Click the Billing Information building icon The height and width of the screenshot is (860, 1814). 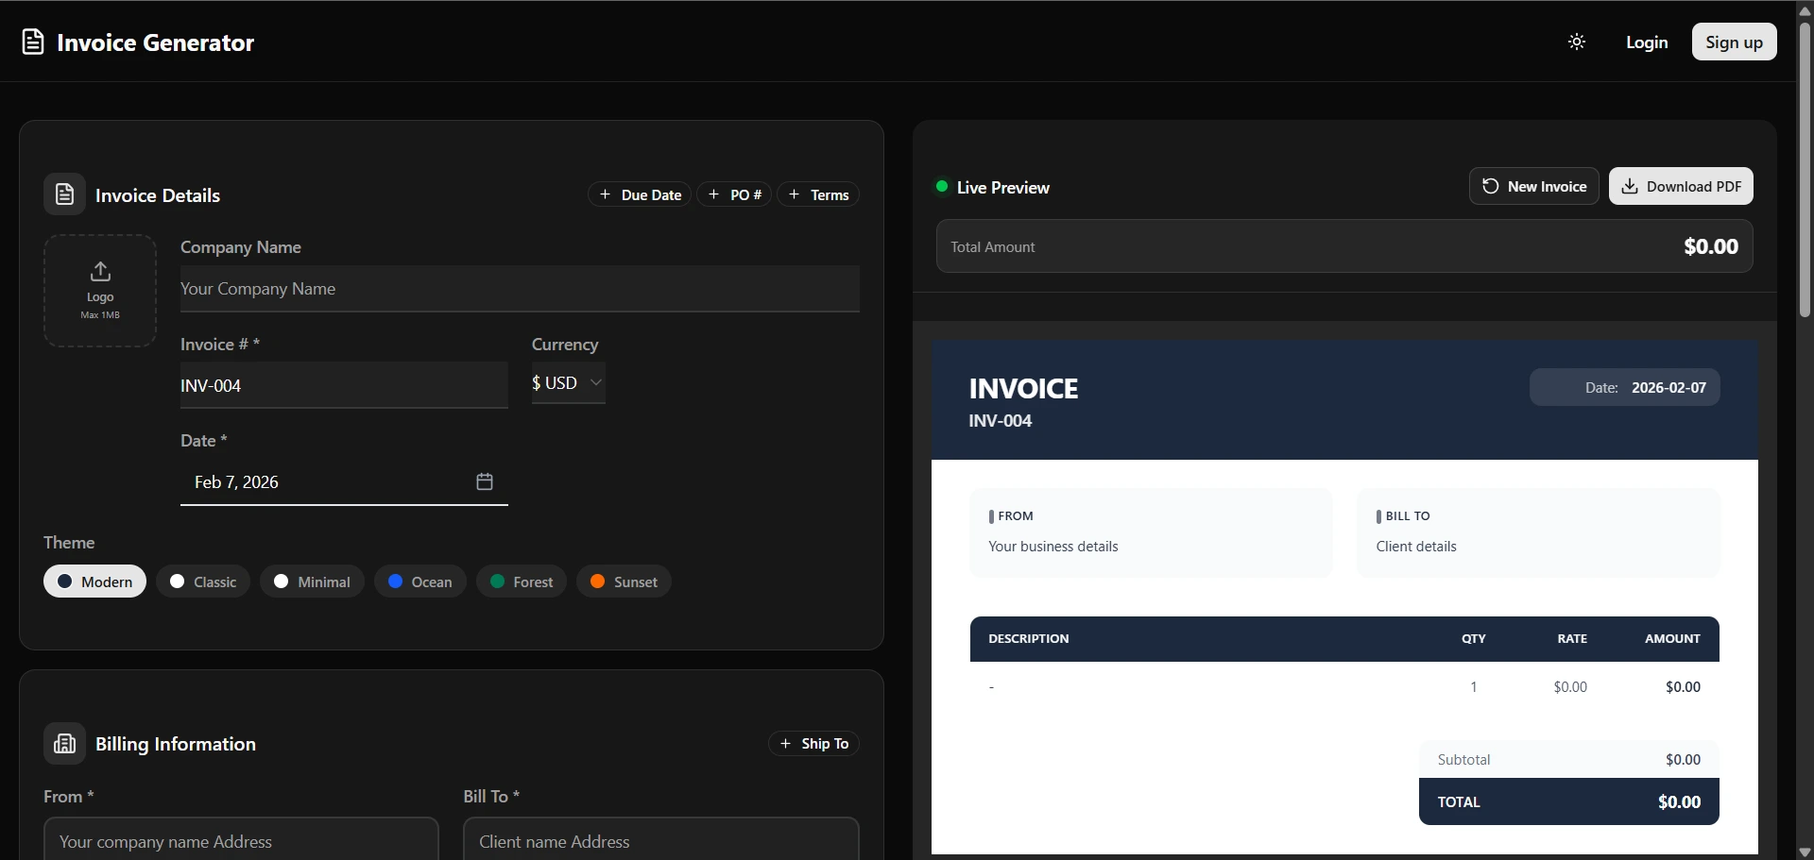click(63, 743)
